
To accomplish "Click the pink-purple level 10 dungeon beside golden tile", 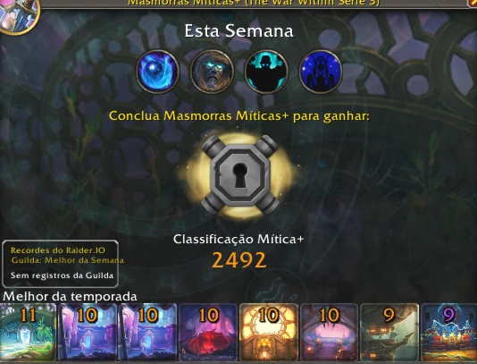I will (329, 332).
